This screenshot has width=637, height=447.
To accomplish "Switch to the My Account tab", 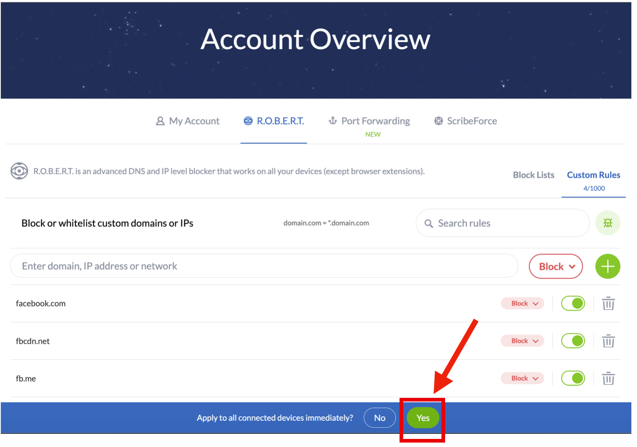I will point(188,121).
